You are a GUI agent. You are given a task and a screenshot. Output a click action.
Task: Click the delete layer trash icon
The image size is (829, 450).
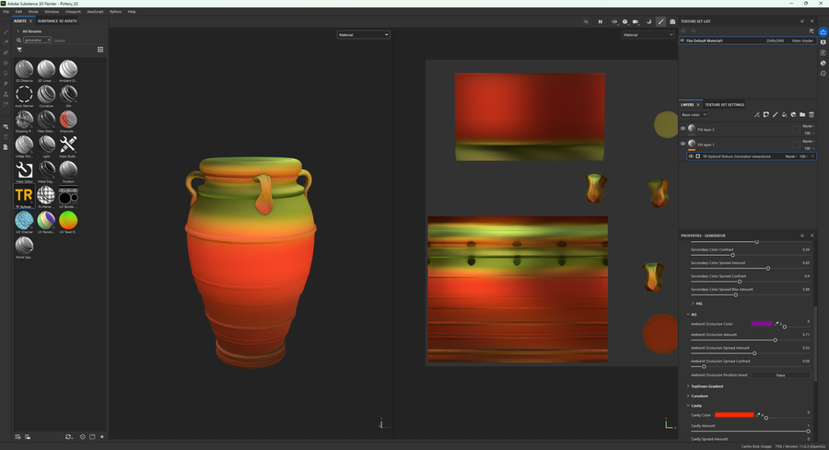(811, 115)
